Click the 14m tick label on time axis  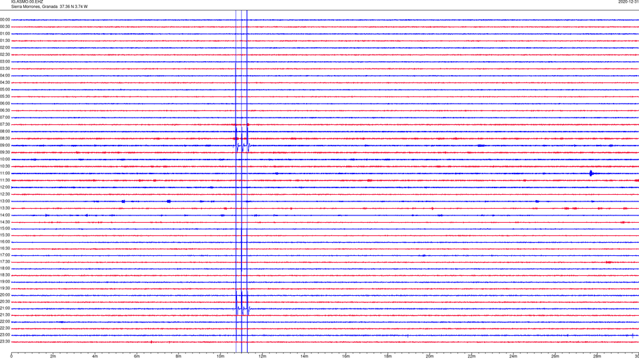click(304, 356)
